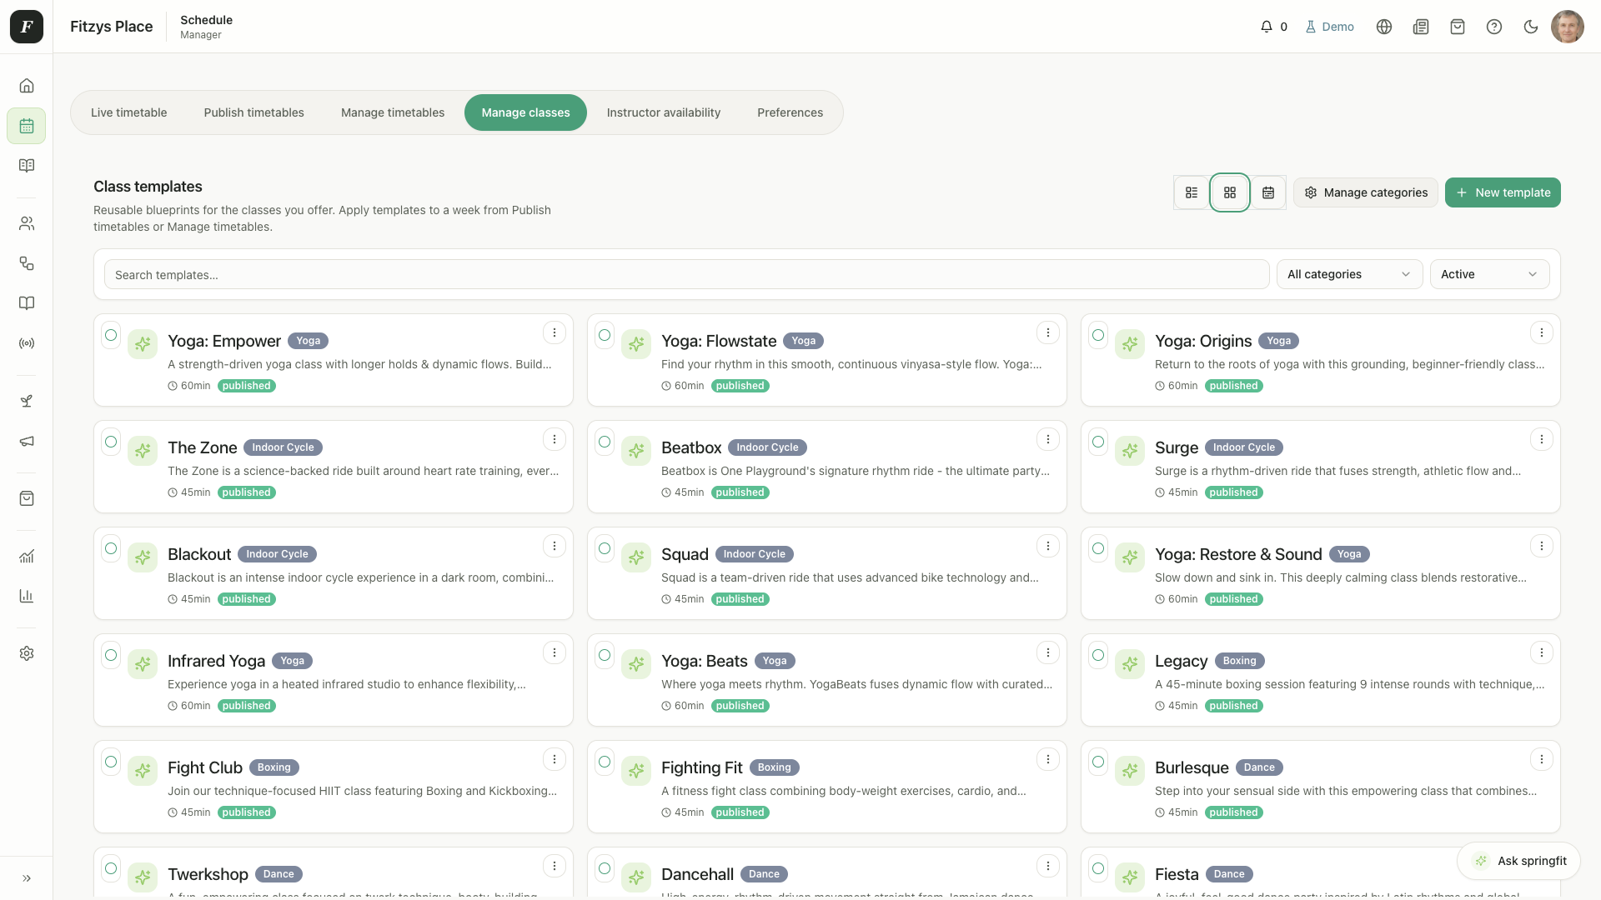Screen dimensions: 1601x900
Task: Open options menu for Dancehall
Action: pos(1048,866)
